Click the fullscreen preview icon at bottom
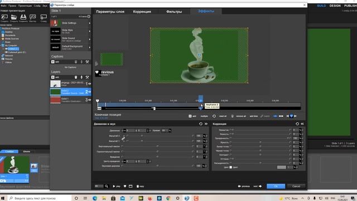 pyautogui.click(x=131, y=186)
